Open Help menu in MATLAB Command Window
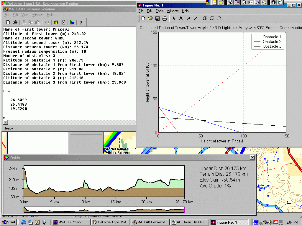 [50, 15]
